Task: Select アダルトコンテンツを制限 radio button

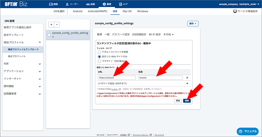Action: [x=100, y=52]
